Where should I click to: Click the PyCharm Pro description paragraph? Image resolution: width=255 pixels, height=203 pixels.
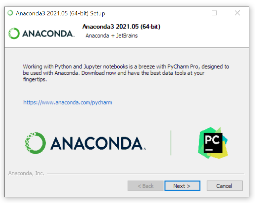126,73
